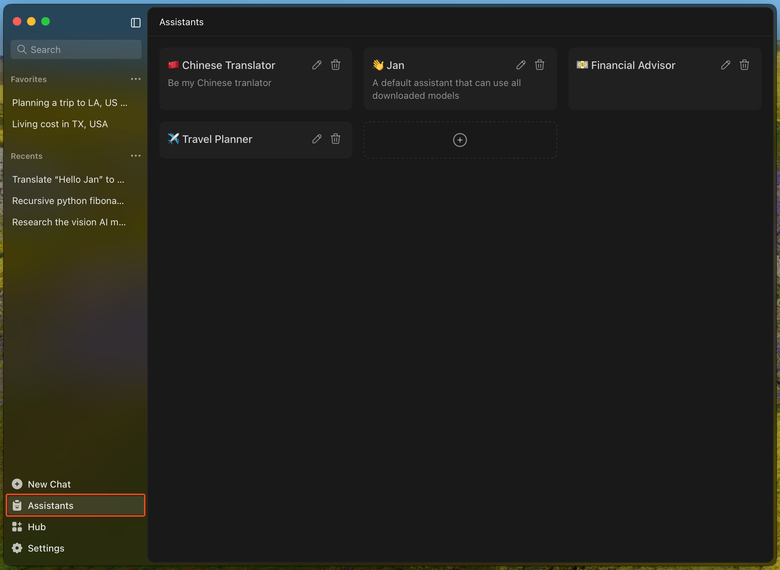Edit the Travel Planner assistant
This screenshot has height=570, width=780.
[x=317, y=139]
